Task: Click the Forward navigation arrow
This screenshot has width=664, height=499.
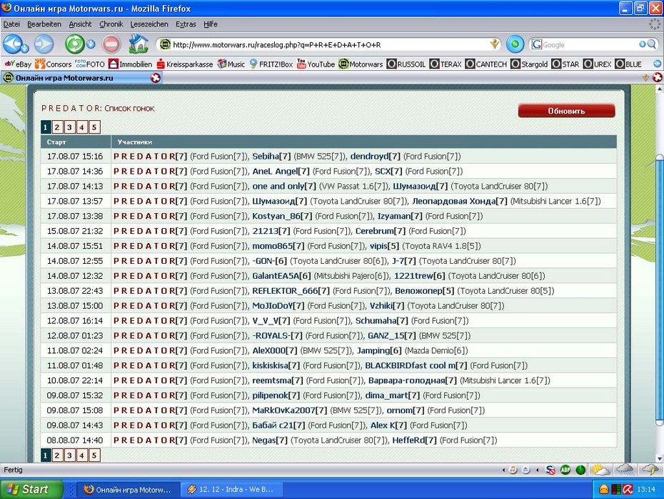Action: click(44, 44)
